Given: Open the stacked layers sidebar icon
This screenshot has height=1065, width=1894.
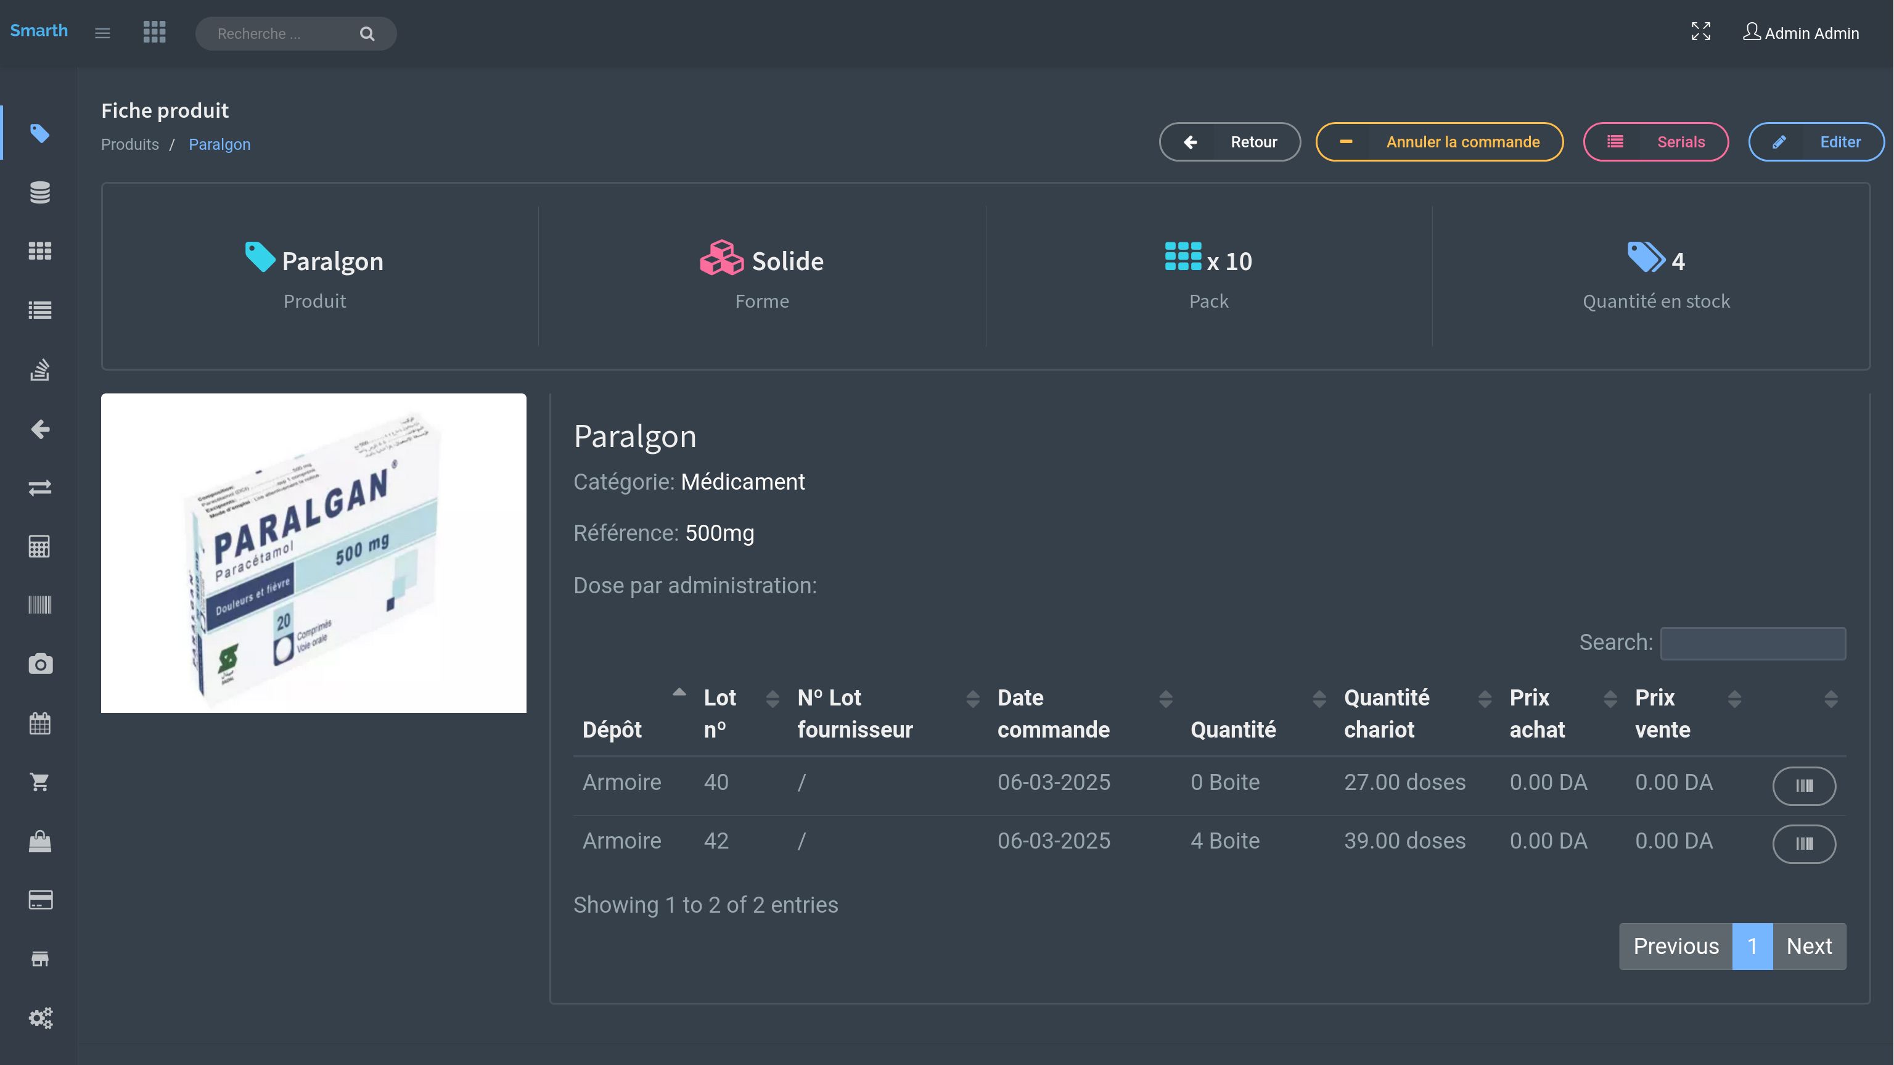Looking at the screenshot, I should [x=39, y=369].
